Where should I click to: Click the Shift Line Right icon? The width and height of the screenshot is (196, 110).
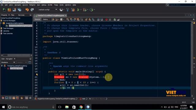point(102,19)
